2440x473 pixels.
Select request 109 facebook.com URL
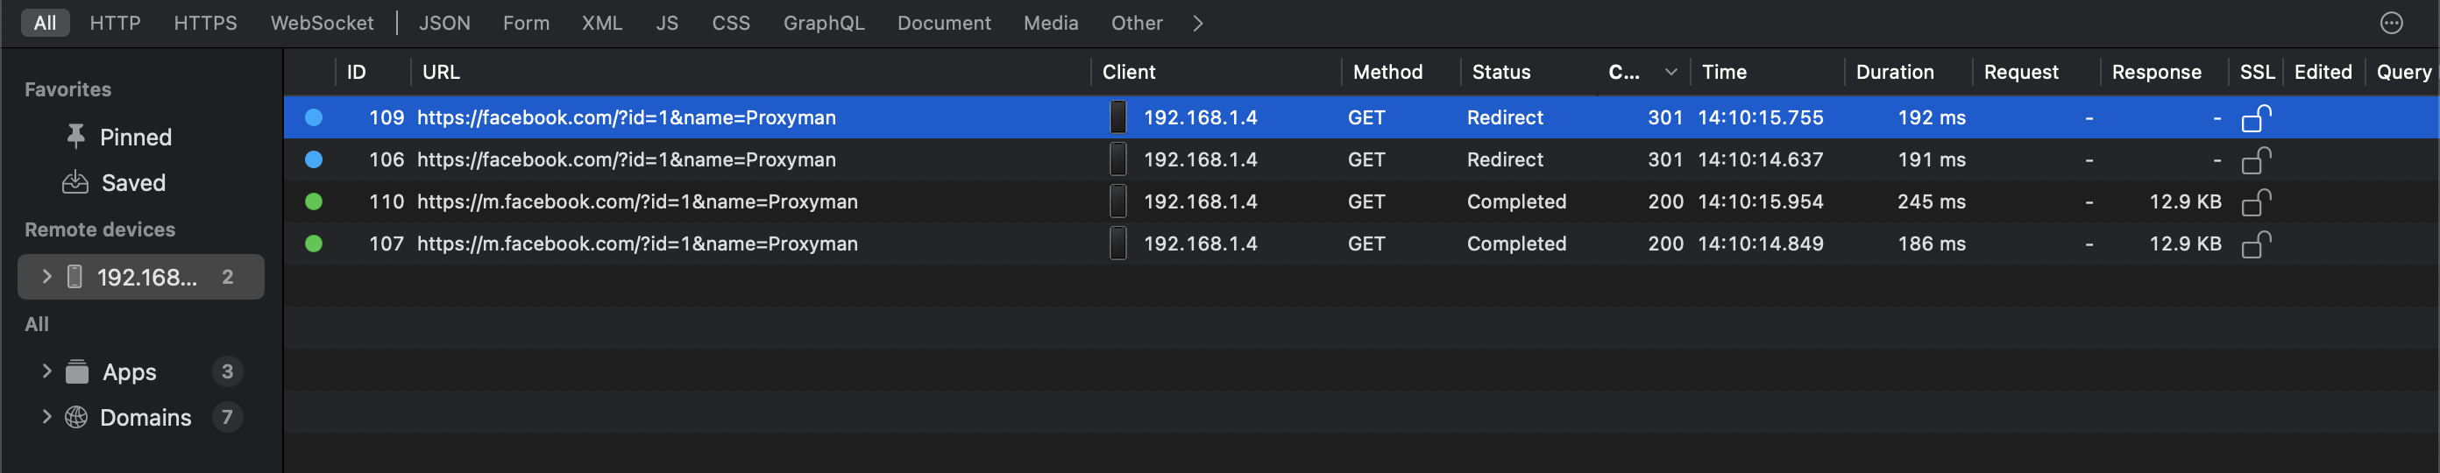pos(626,117)
